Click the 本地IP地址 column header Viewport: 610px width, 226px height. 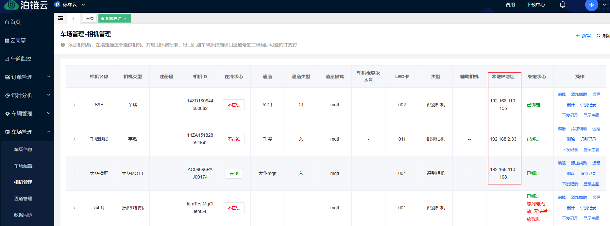coord(503,77)
